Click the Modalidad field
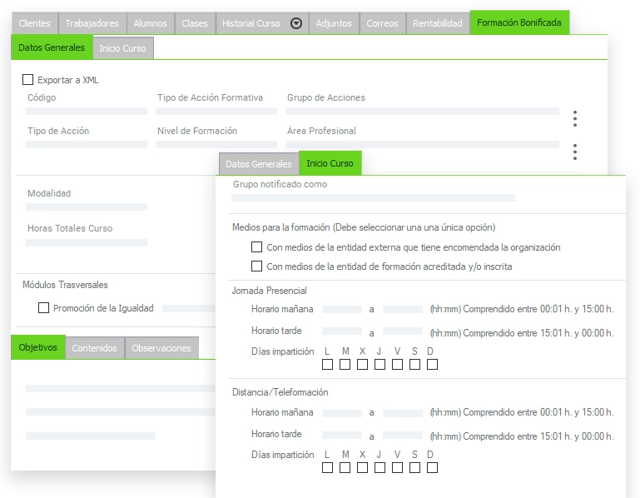This screenshot has width=640, height=498. [87, 207]
